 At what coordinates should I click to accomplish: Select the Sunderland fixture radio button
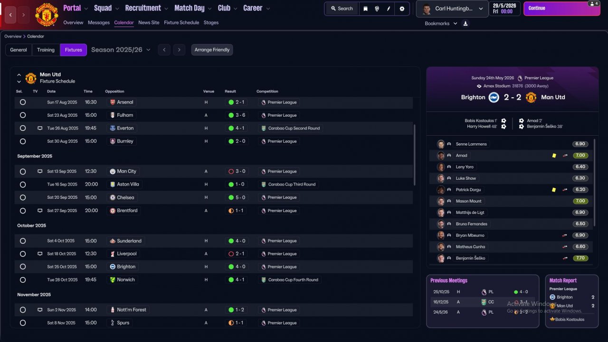(23, 241)
